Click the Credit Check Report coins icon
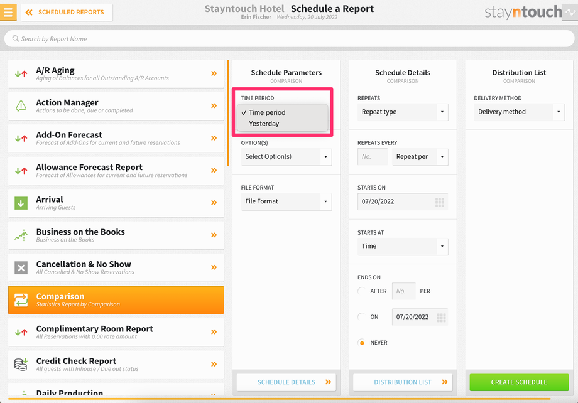Viewport: 578px width, 403px height. 21,364
